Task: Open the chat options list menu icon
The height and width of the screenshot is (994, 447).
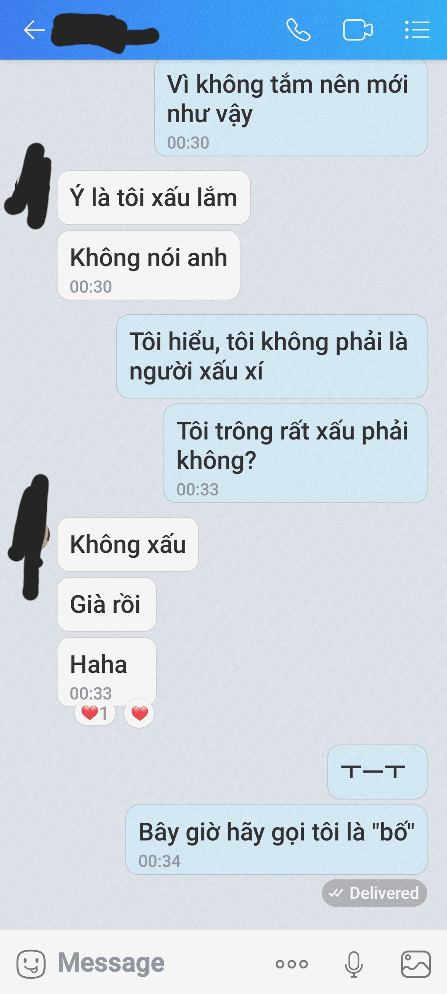Action: (x=417, y=30)
